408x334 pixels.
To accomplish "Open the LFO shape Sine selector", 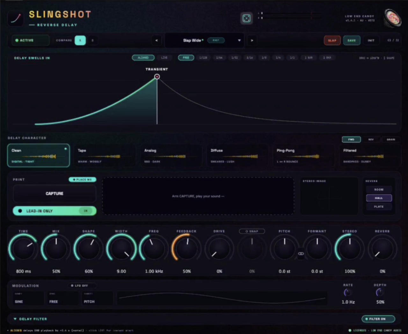I will point(28,298).
